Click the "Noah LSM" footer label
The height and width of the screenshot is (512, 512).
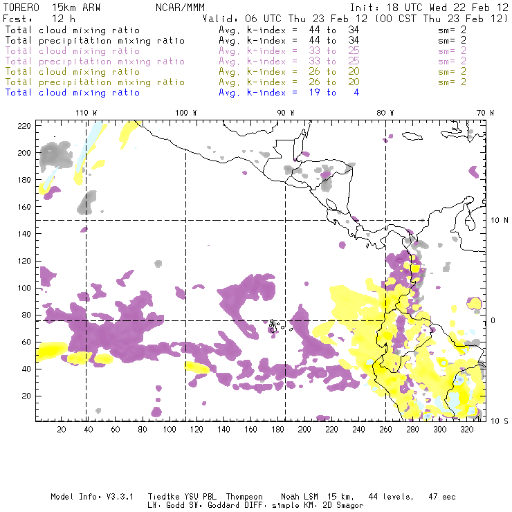[299, 497]
